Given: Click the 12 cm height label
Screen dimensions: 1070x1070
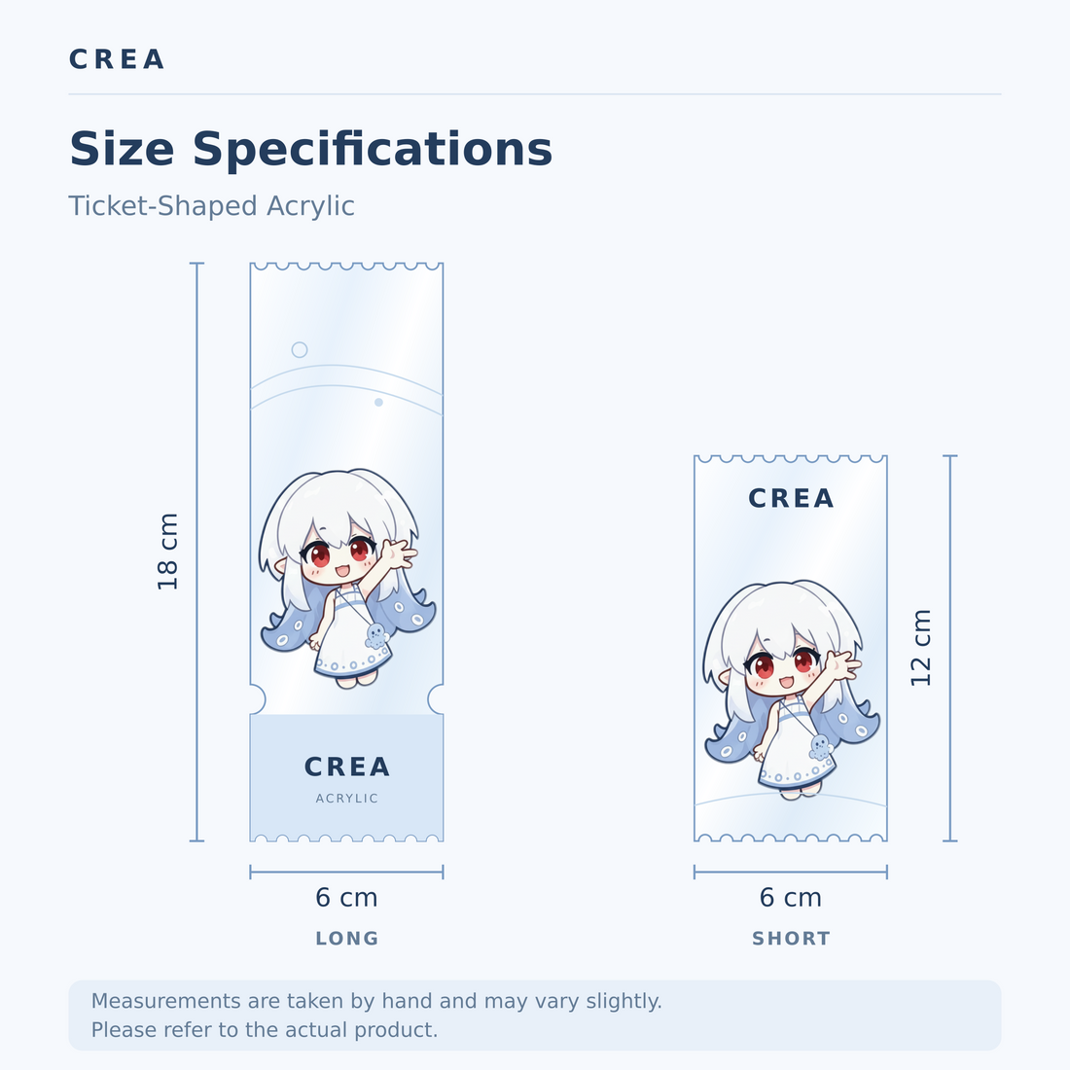Looking at the screenshot, I should click(x=920, y=648).
